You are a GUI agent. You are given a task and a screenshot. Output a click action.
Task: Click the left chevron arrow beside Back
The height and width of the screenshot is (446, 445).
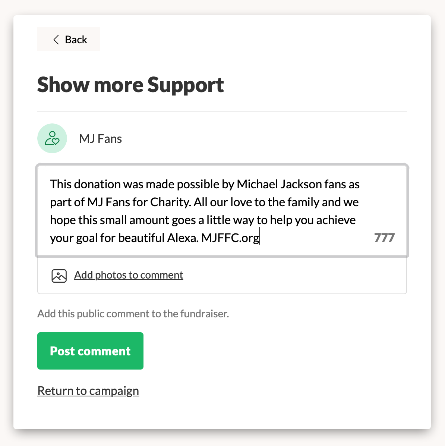[x=56, y=40]
